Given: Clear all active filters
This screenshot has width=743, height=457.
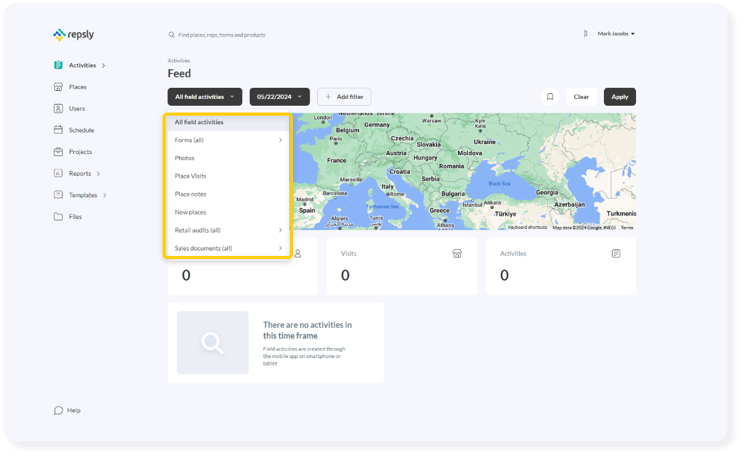Looking at the screenshot, I should [x=581, y=96].
